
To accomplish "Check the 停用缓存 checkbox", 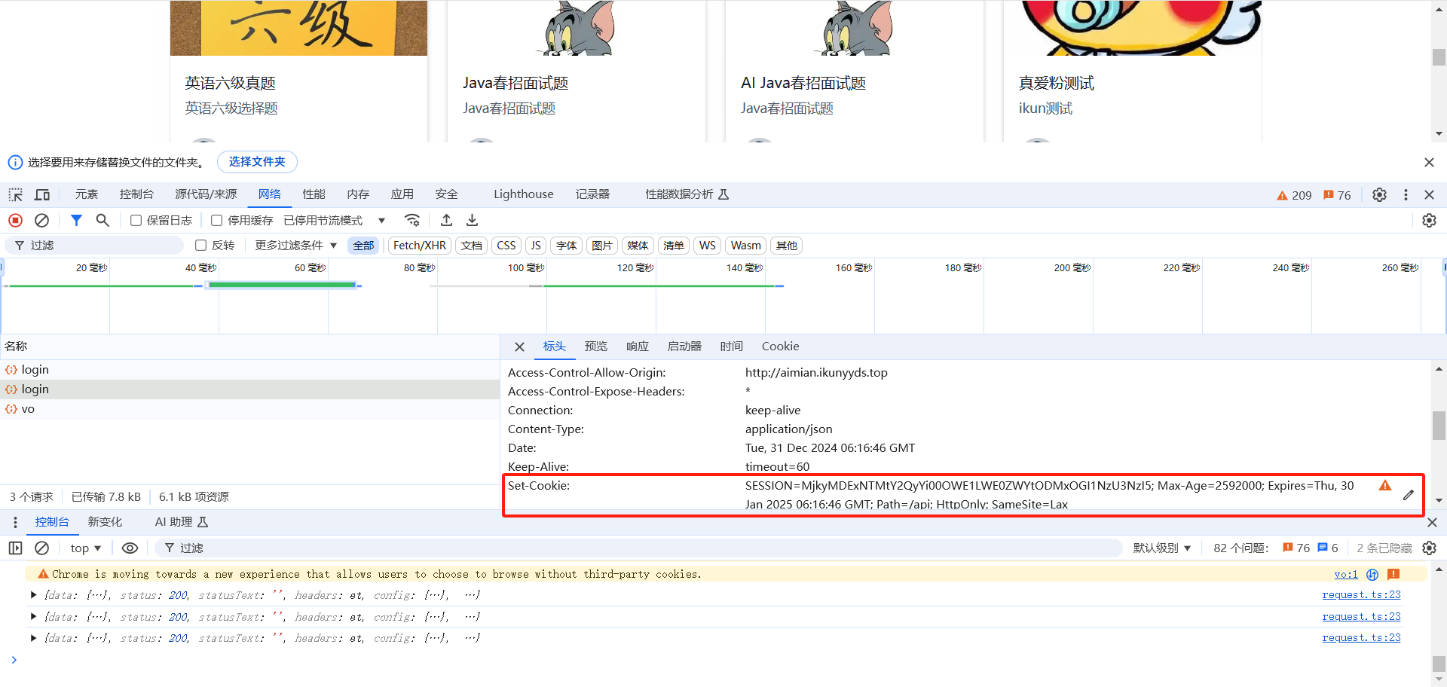I will pos(217,221).
